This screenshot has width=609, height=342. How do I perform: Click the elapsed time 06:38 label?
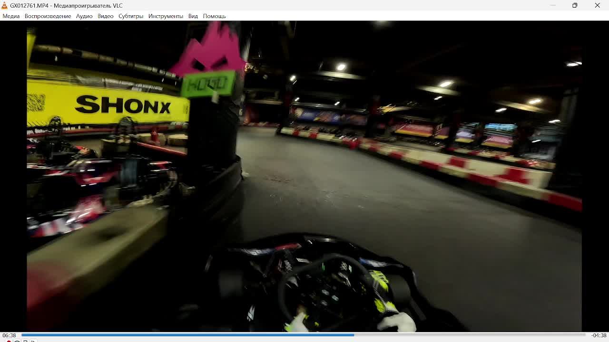(9, 335)
